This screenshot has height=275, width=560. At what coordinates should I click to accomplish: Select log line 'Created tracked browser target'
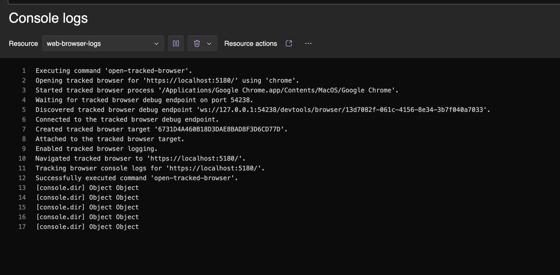point(161,129)
